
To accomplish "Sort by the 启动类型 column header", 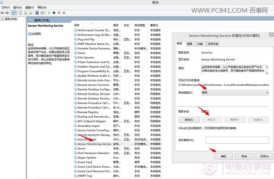I will pos(140,25).
